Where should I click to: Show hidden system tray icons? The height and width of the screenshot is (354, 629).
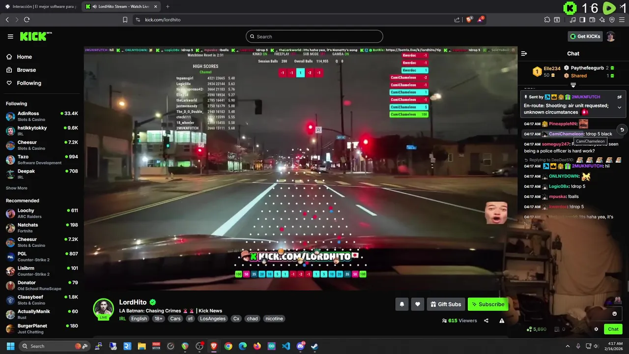point(568,346)
